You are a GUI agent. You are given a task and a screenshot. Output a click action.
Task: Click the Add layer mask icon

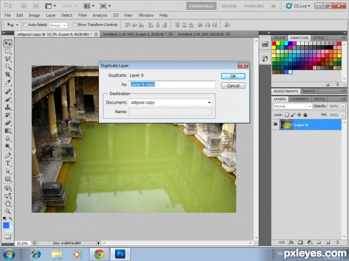coord(301,242)
